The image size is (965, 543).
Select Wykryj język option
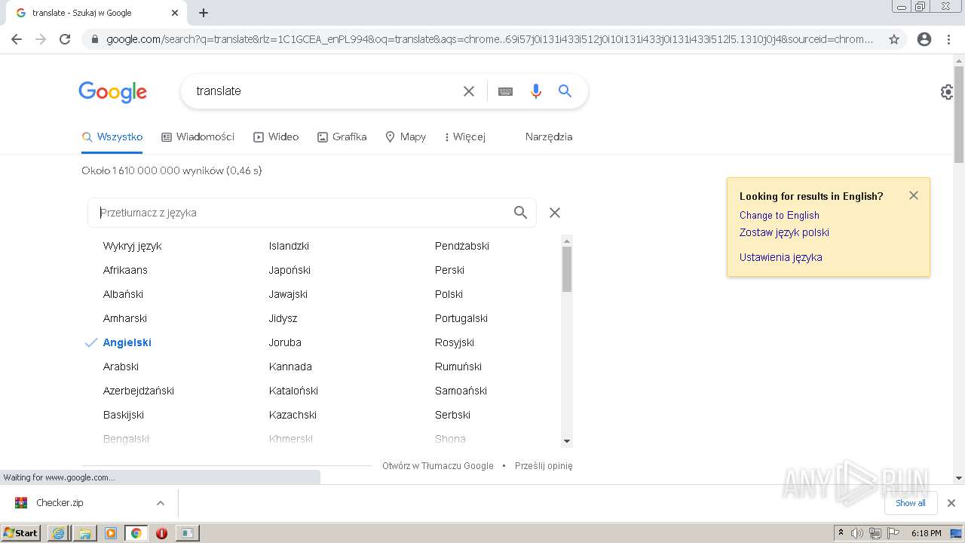(x=133, y=246)
